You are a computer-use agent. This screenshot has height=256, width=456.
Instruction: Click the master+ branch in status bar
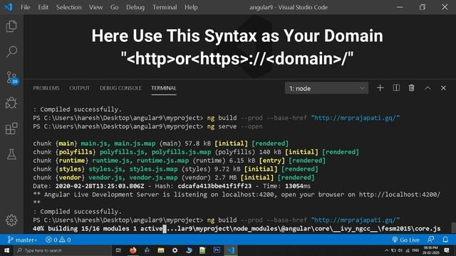[22, 240]
